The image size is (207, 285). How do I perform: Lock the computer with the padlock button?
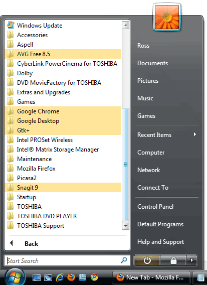(x=173, y=260)
